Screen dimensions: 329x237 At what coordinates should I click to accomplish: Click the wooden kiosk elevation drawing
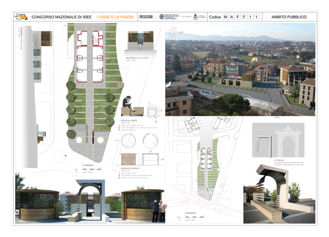(x=128, y=160)
